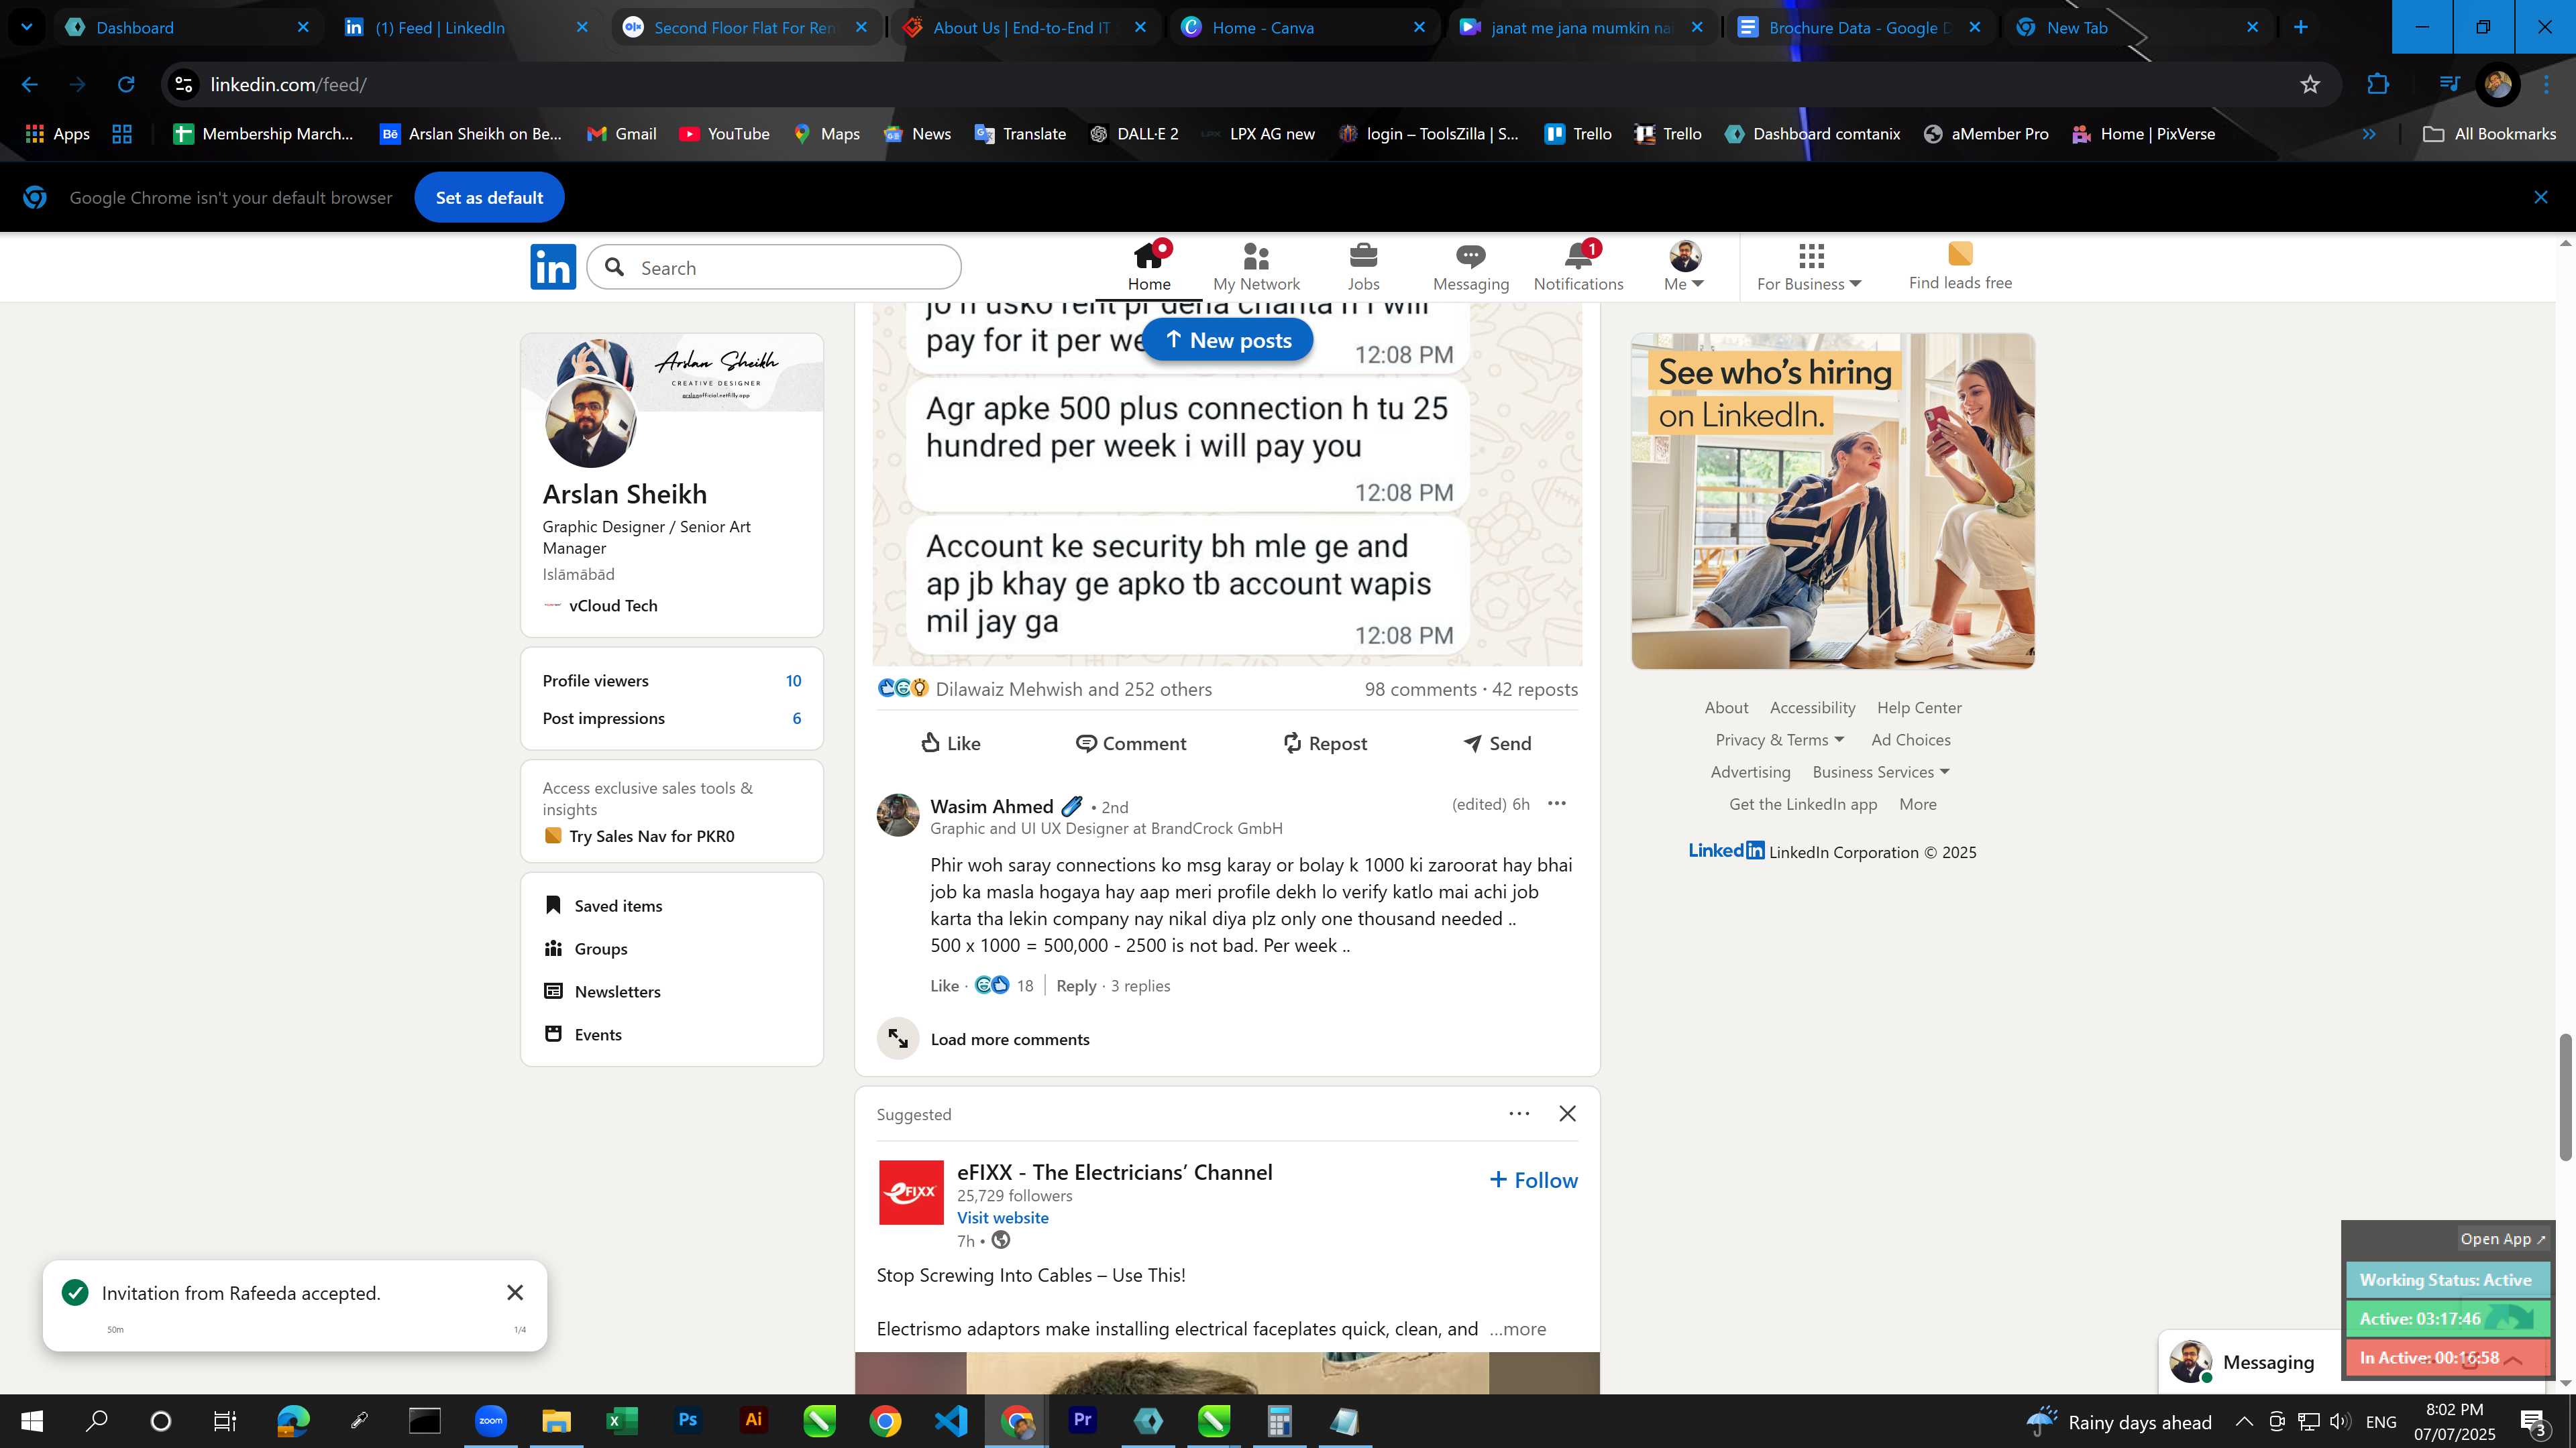Click Load more comments
The height and width of the screenshot is (1448, 2576).
click(x=1010, y=1040)
